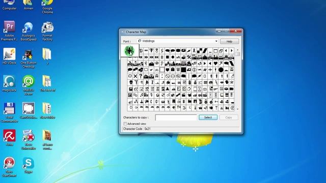Pick the question mark glyph
The height and width of the screenshot is (183, 326).
(x=141, y=76)
